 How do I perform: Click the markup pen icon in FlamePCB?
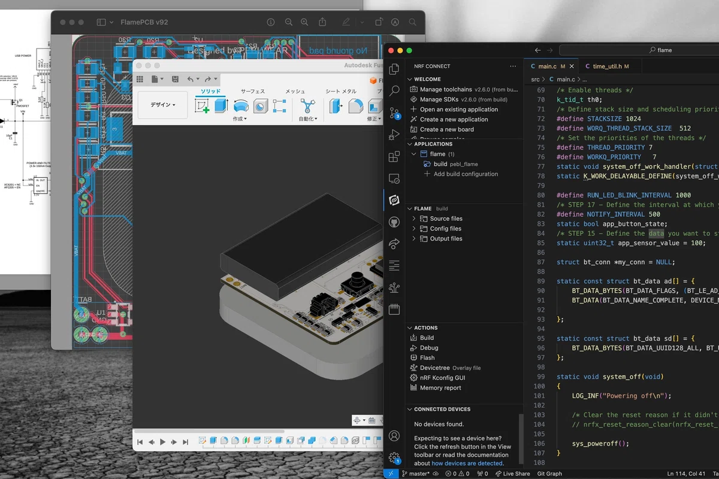346,22
